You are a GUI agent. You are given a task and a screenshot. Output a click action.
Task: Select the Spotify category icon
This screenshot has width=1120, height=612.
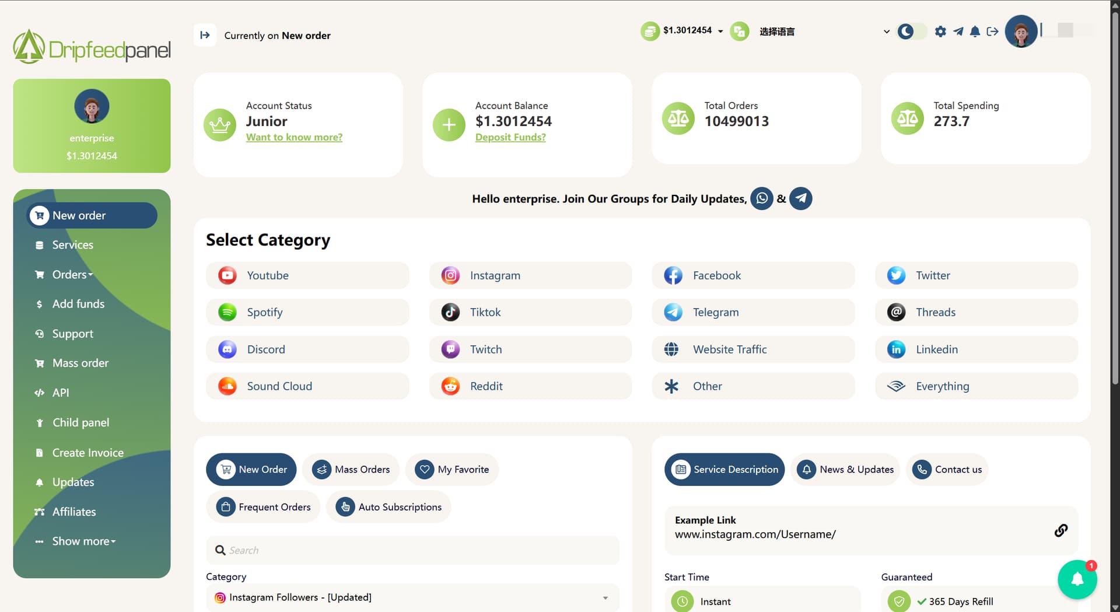(228, 312)
